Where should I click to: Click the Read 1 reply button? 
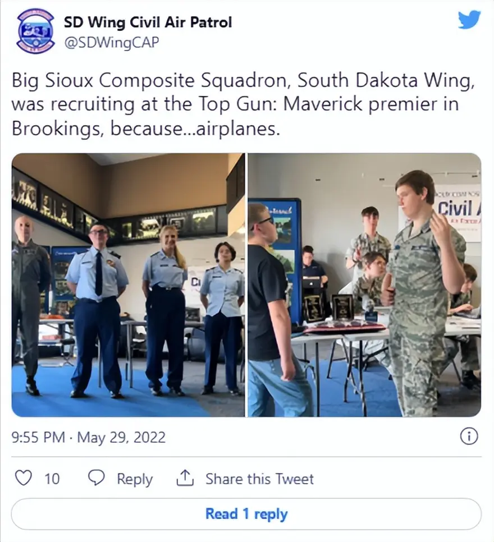point(246,514)
